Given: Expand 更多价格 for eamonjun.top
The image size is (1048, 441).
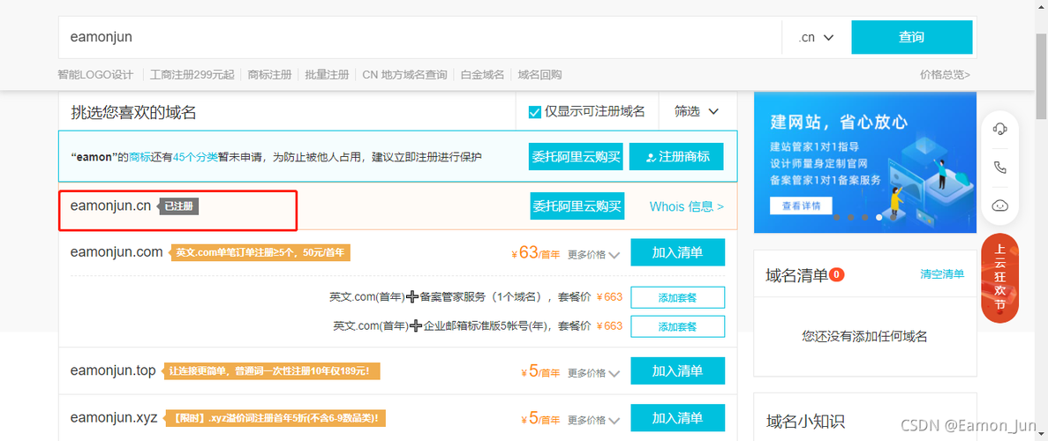Looking at the screenshot, I should pos(594,373).
